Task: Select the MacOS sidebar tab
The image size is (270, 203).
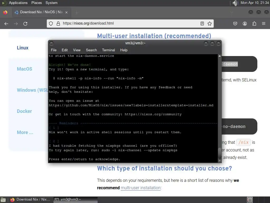Action: (25, 69)
